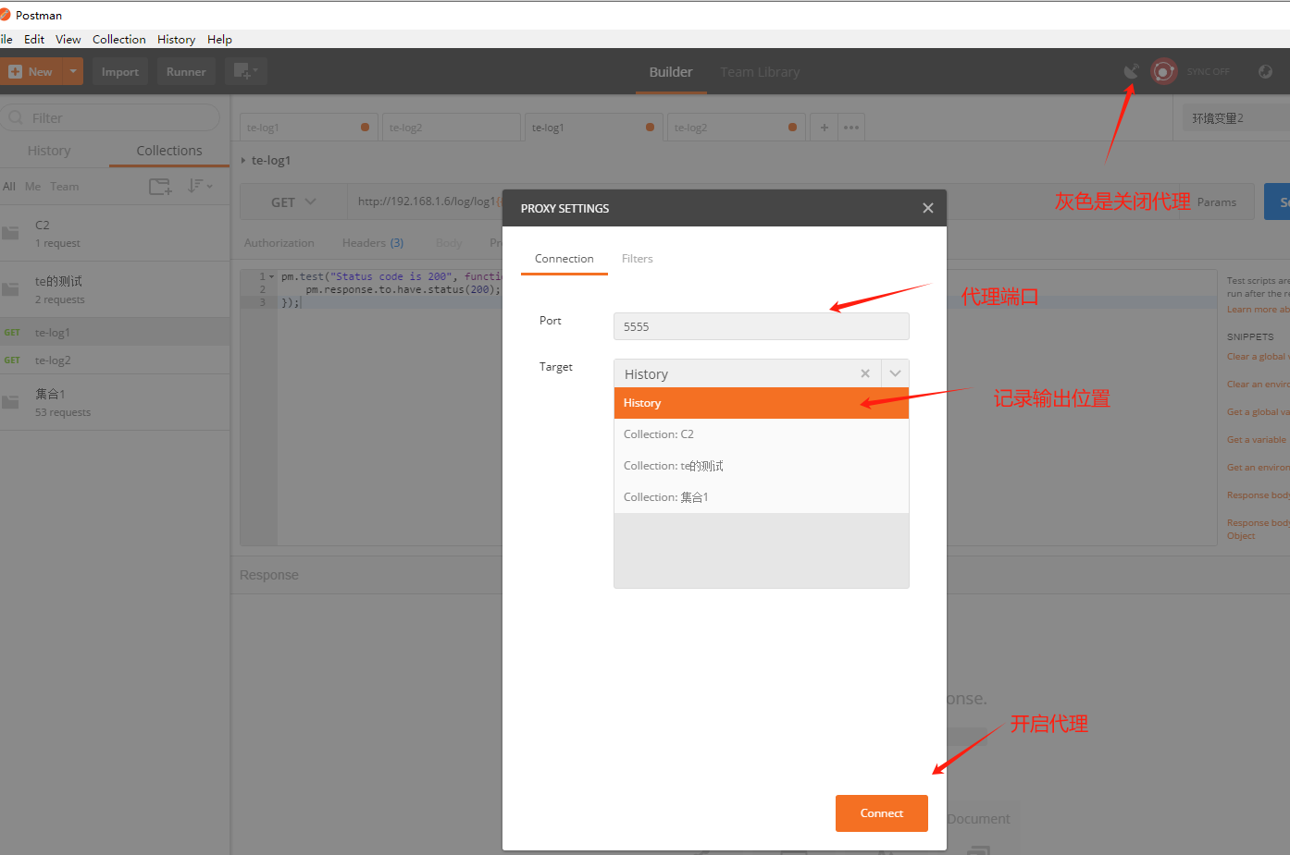Filter collections by All

point(9,187)
